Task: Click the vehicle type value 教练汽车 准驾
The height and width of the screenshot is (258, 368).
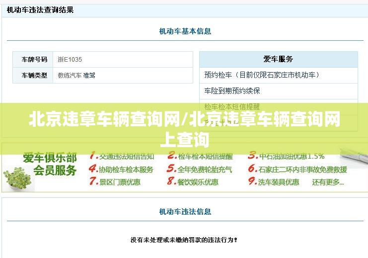Action: [76, 76]
